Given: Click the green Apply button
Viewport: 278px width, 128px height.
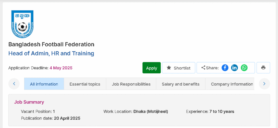Looking at the screenshot, I should coord(151,68).
